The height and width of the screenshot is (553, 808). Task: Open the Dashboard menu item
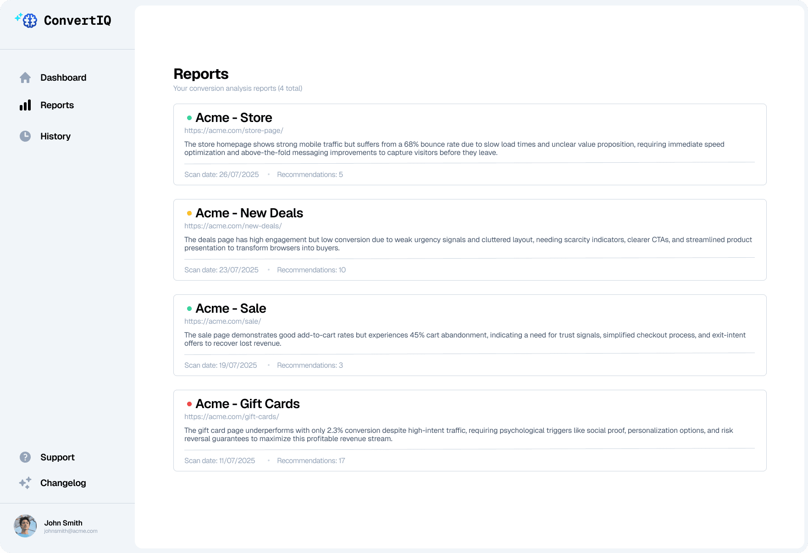click(x=63, y=77)
